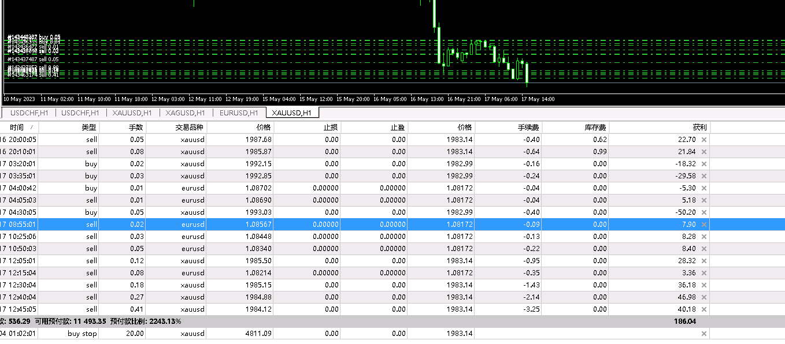
Task: Delete the pending buy stop order
Action: pyautogui.click(x=703, y=334)
